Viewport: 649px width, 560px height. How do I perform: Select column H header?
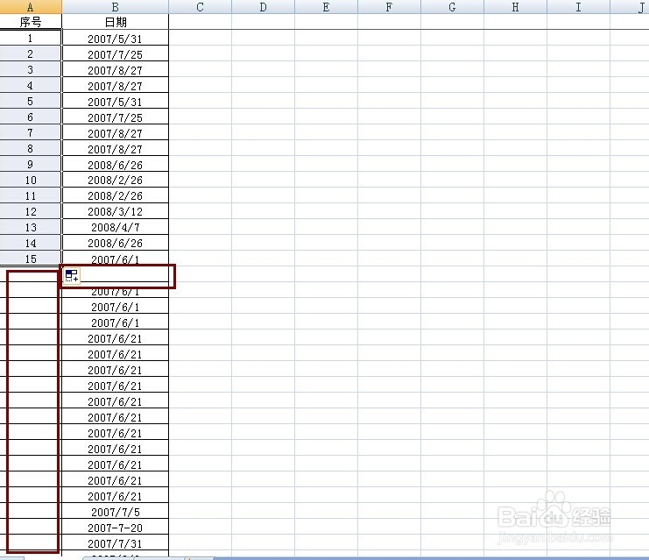(x=515, y=7)
